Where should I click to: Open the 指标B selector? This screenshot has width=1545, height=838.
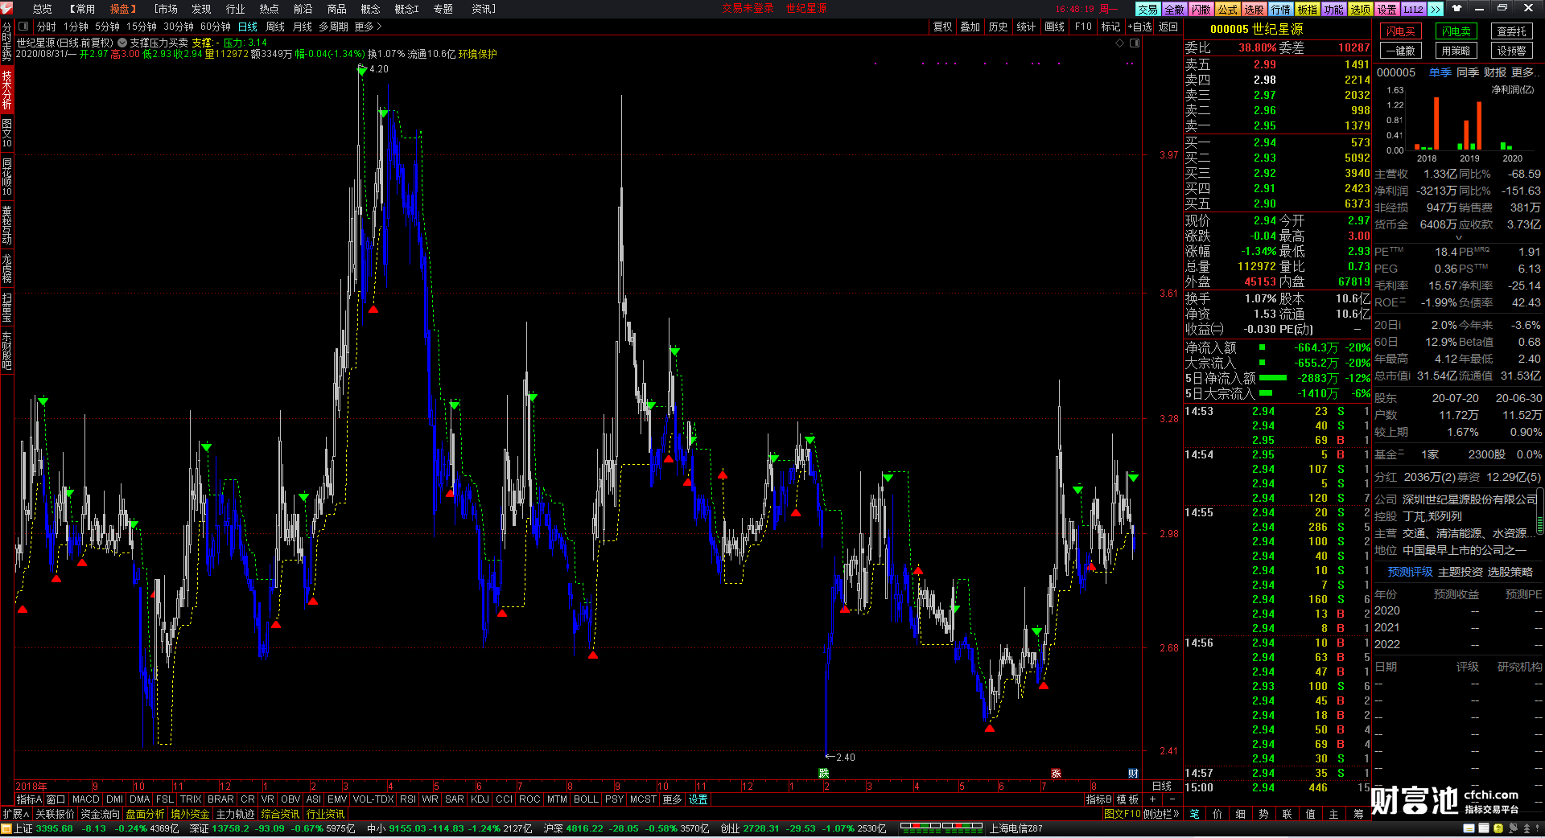pos(1098,799)
